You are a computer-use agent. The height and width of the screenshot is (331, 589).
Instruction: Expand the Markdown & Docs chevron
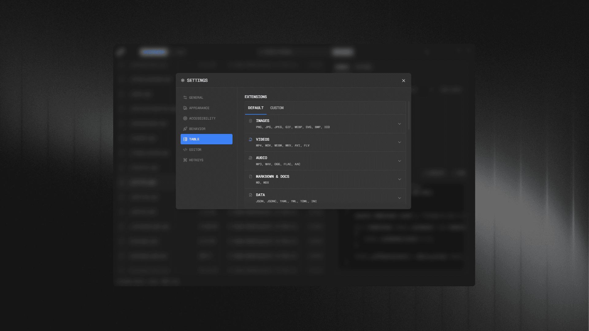pos(399,179)
